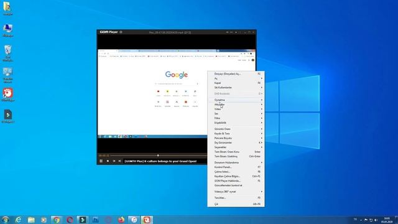The image size is (398, 224).
Task: Skip to the next track in GOM Player
Action: [x=120, y=161]
